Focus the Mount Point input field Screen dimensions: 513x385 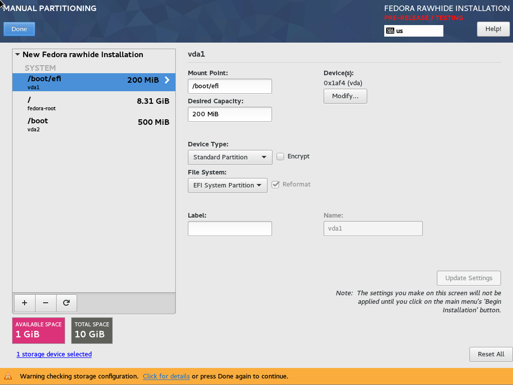[x=230, y=86]
